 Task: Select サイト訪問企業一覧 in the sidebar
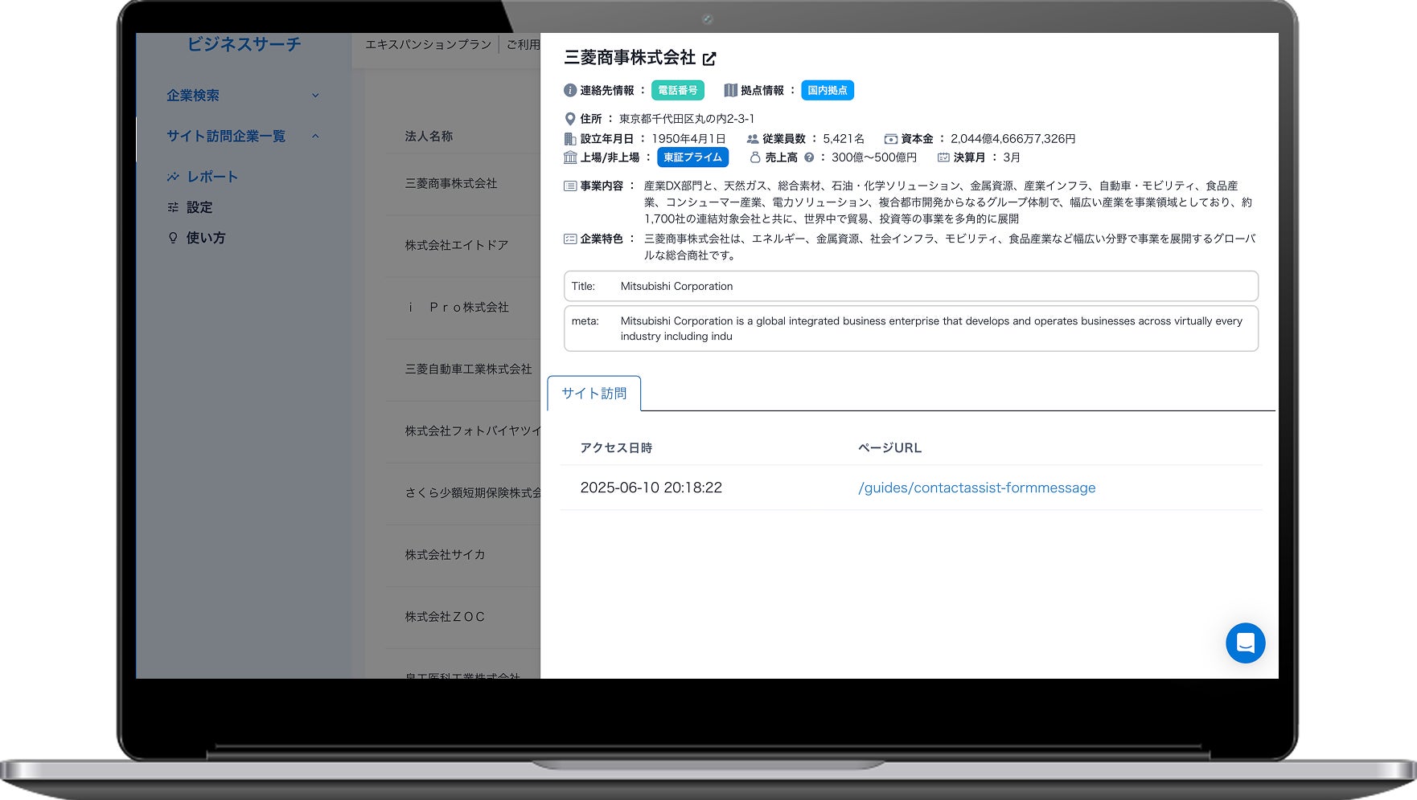226,137
